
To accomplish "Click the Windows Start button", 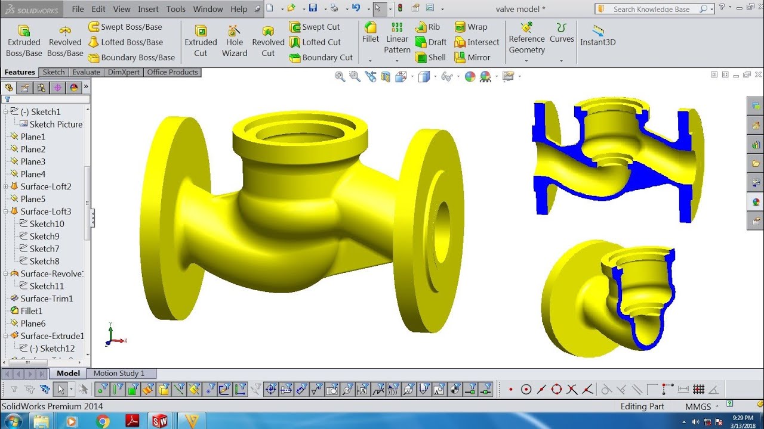I will click(x=12, y=421).
